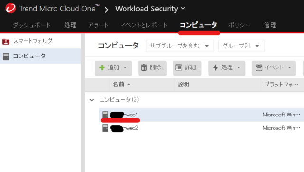Click Microsoft Win… platform cell for web2
This screenshot has height=172, width=304.
point(281,128)
